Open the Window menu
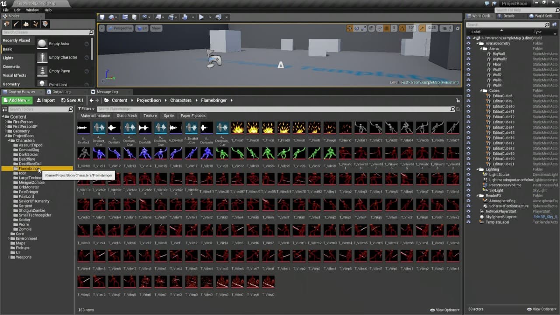The width and height of the screenshot is (560, 315). click(32, 10)
